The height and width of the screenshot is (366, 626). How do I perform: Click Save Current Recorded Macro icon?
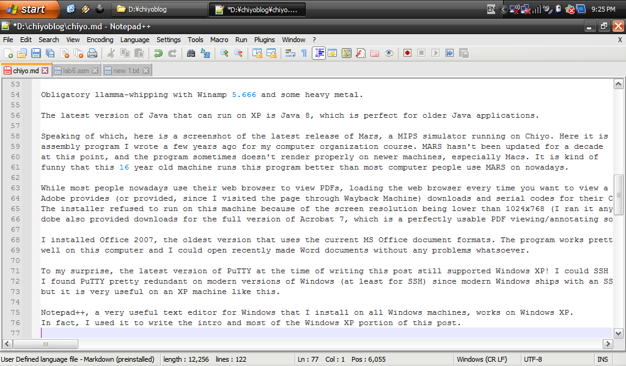[x=464, y=53]
